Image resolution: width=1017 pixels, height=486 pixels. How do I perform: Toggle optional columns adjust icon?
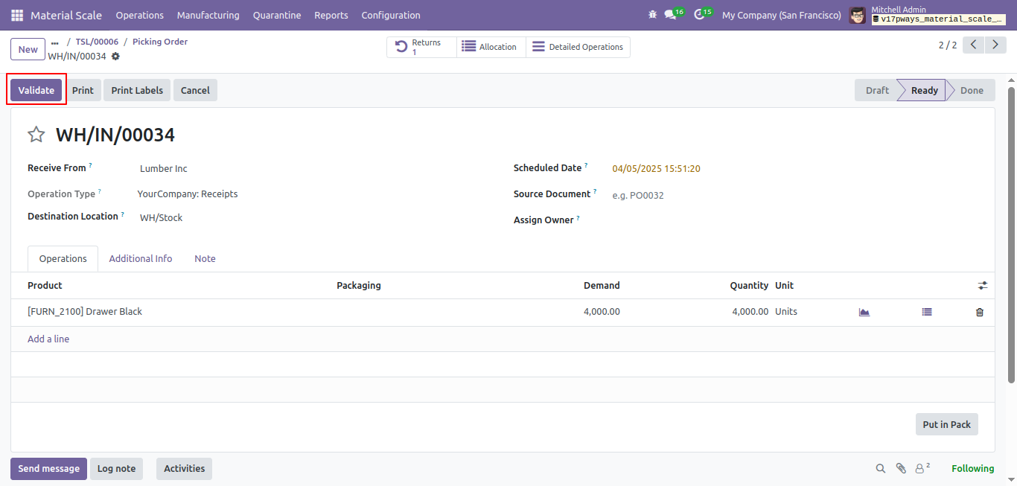983,285
